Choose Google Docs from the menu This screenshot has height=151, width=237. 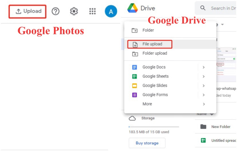170,67
